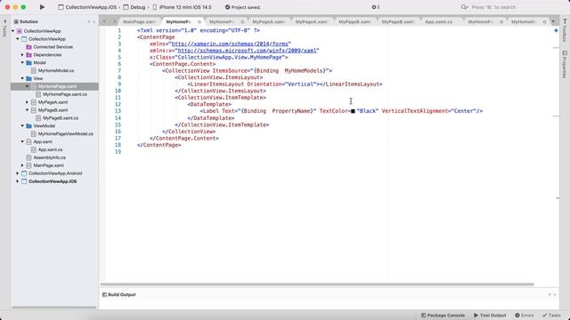Close the active MyHomePage tab via its circle
Image resolution: width=570 pixels, height=320 pixels.
point(199,22)
